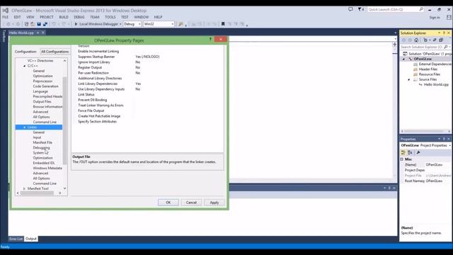The height and width of the screenshot is (255, 453).
Task: Collapse the Linker tree node
Action: pyautogui.click(x=25, y=127)
